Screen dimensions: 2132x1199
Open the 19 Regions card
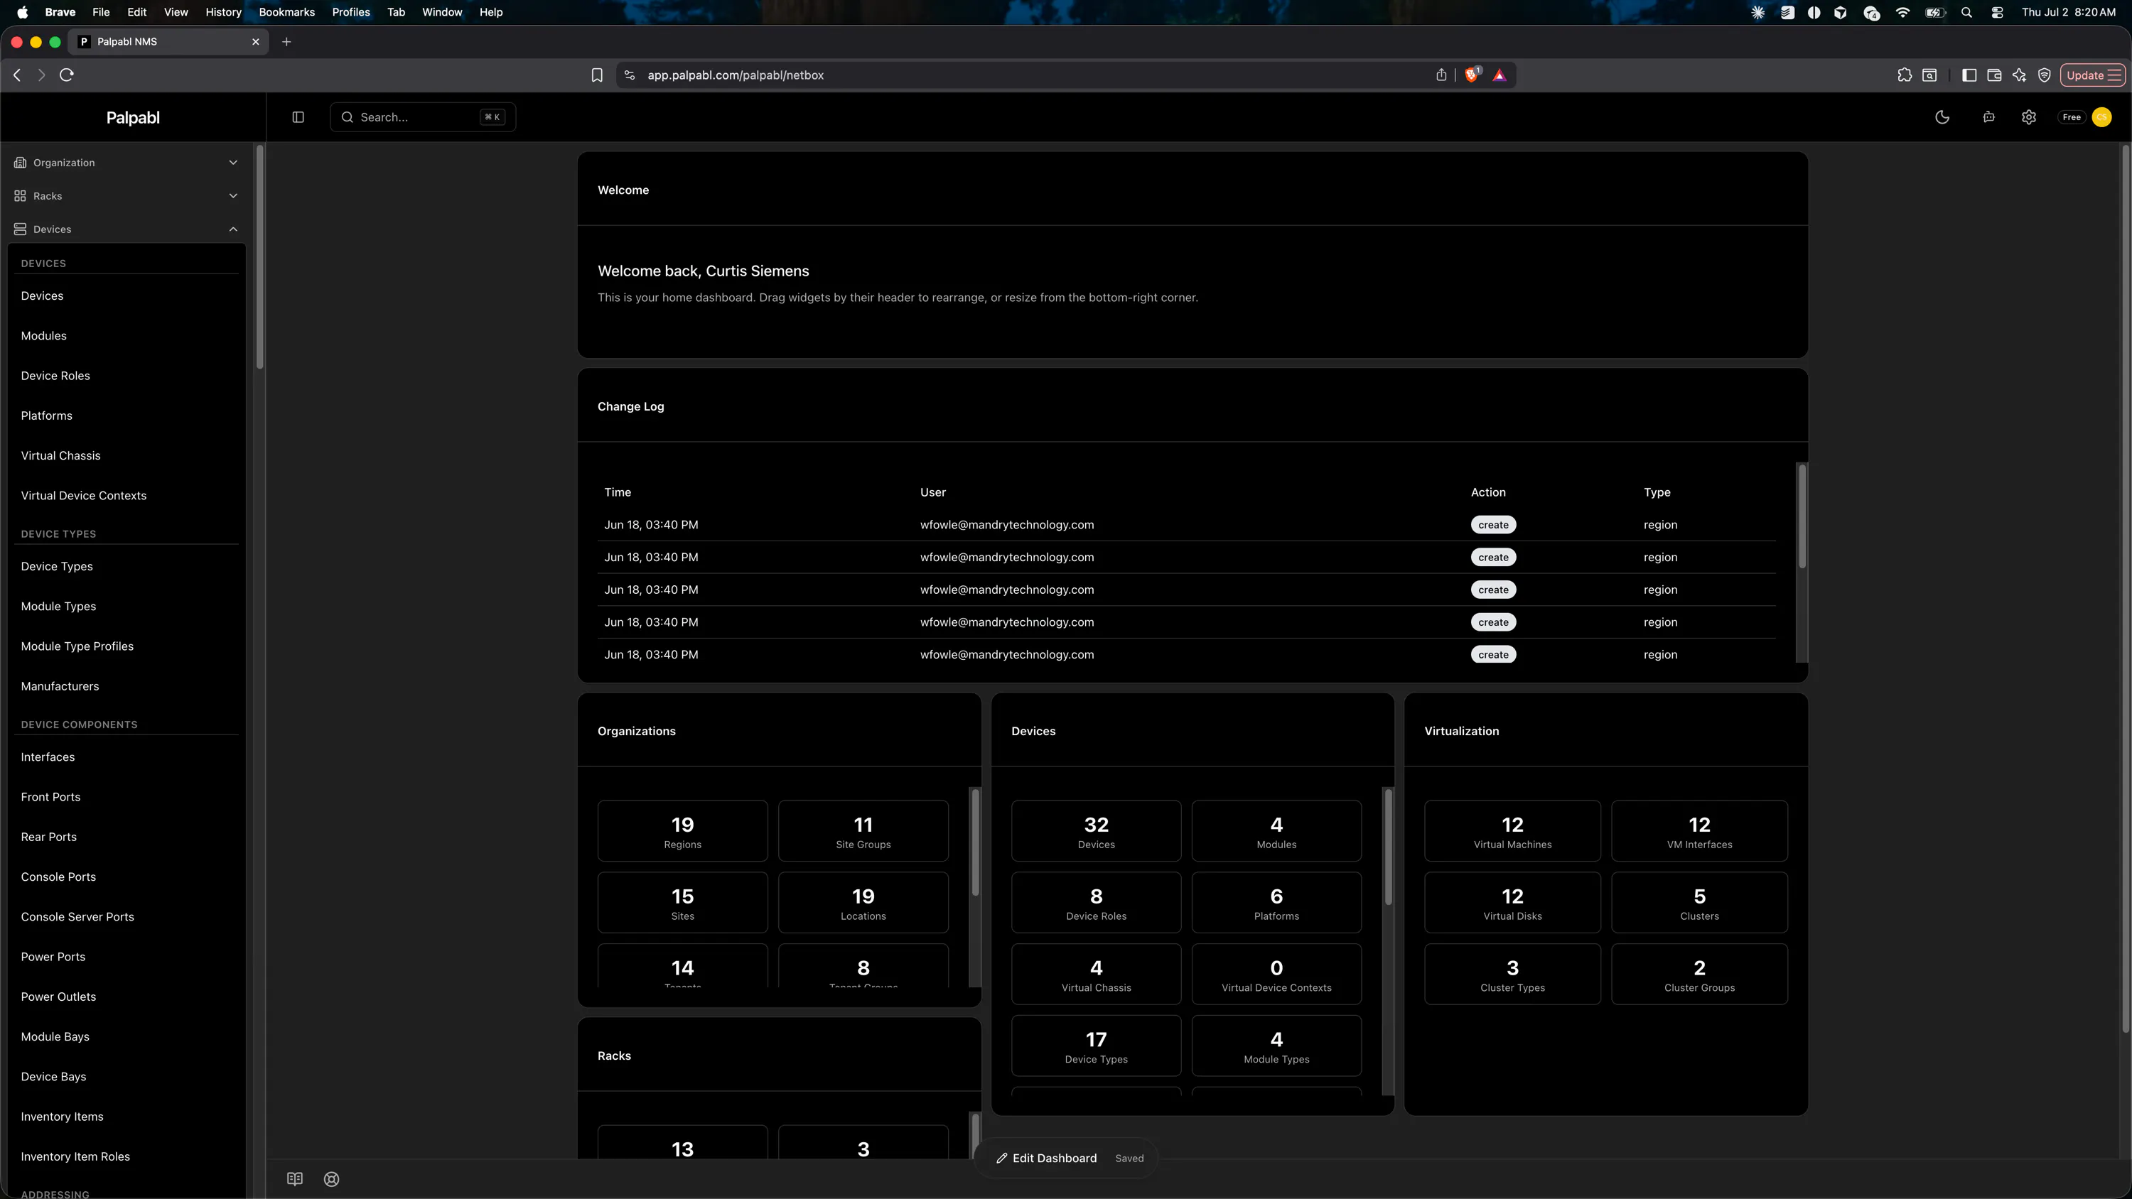click(x=682, y=831)
